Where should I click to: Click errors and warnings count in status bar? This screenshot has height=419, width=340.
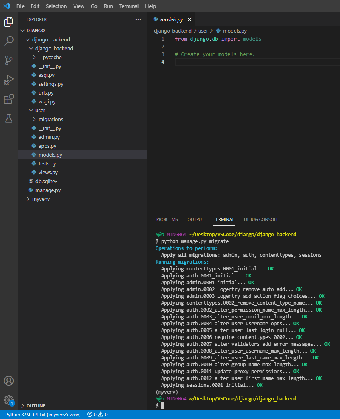[97, 414]
